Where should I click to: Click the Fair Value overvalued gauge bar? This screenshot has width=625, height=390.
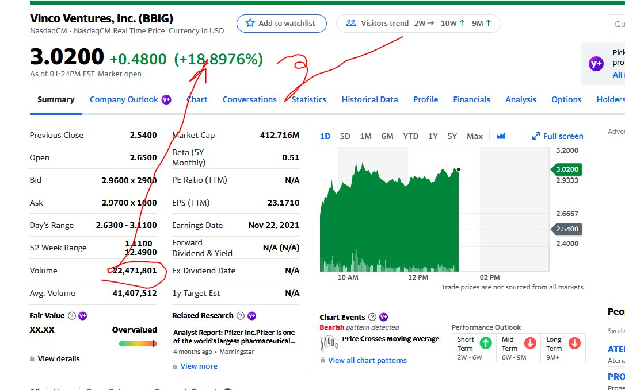pyautogui.click(x=138, y=343)
